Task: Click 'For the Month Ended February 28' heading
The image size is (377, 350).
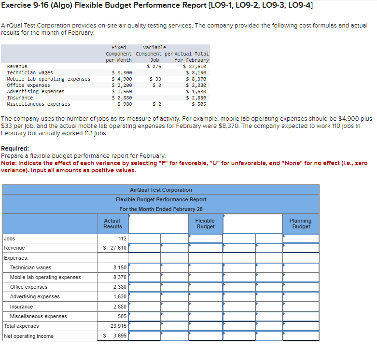Action: pos(161,209)
